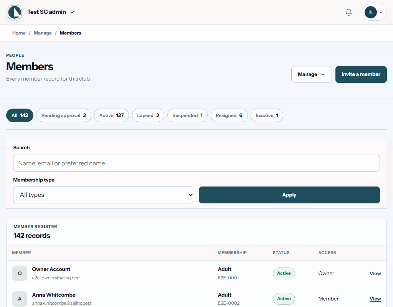This screenshot has height=307, width=393.
Task: Click anna.whitcombe@sailhq.test email
Action: (x=62, y=303)
